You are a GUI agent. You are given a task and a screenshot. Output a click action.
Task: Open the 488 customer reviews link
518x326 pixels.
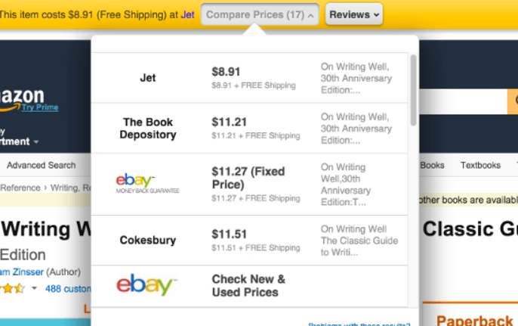68,289
